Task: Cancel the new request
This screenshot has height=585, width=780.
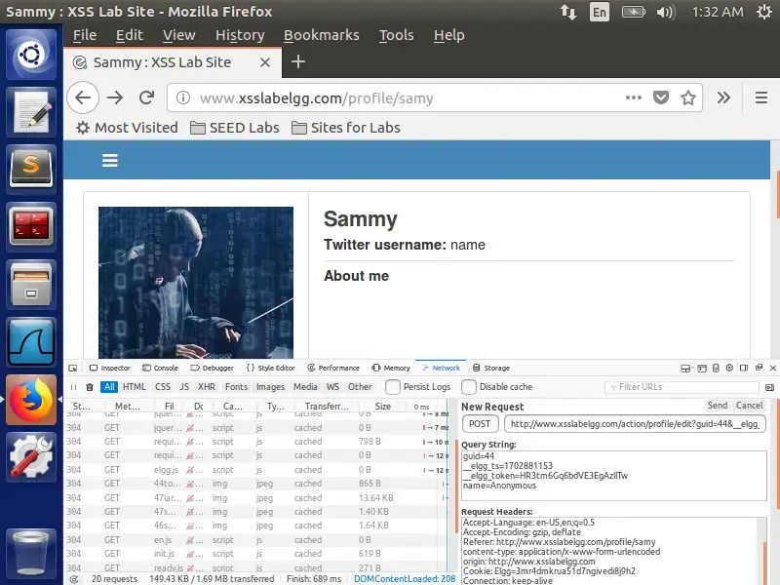Action: point(749,406)
